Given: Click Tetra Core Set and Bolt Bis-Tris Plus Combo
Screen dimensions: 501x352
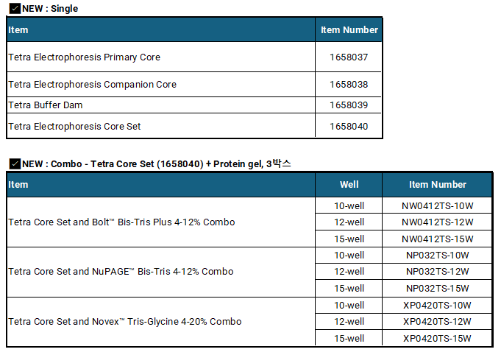Looking at the screenshot, I should (121, 222).
